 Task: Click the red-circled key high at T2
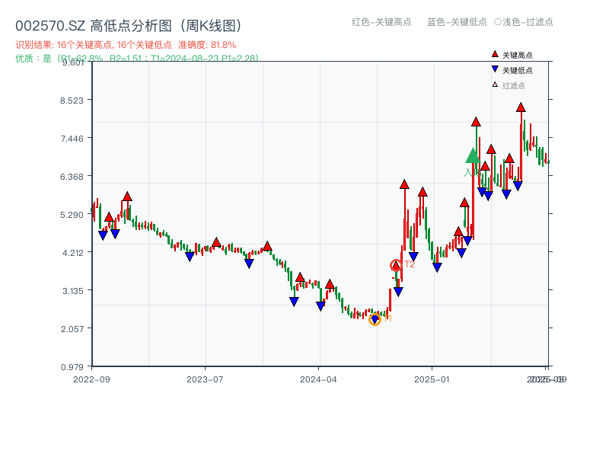(395, 265)
